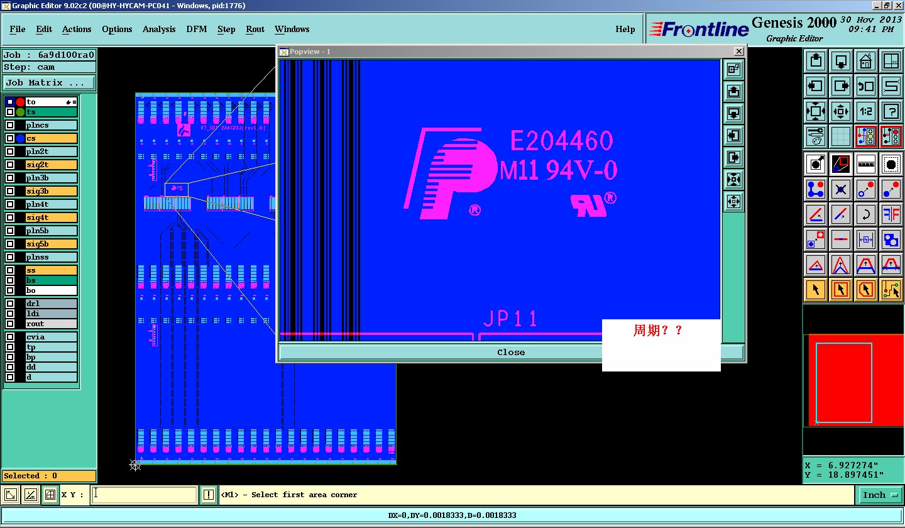Click the Popview pan down icon
Screen dimensions: 905x528
[x=733, y=114]
